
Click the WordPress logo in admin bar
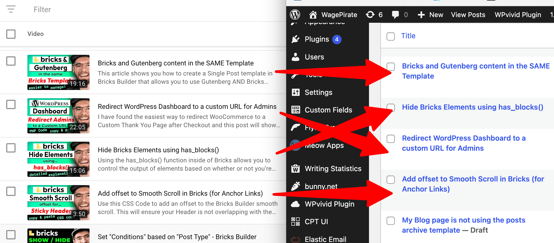[295, 15]
